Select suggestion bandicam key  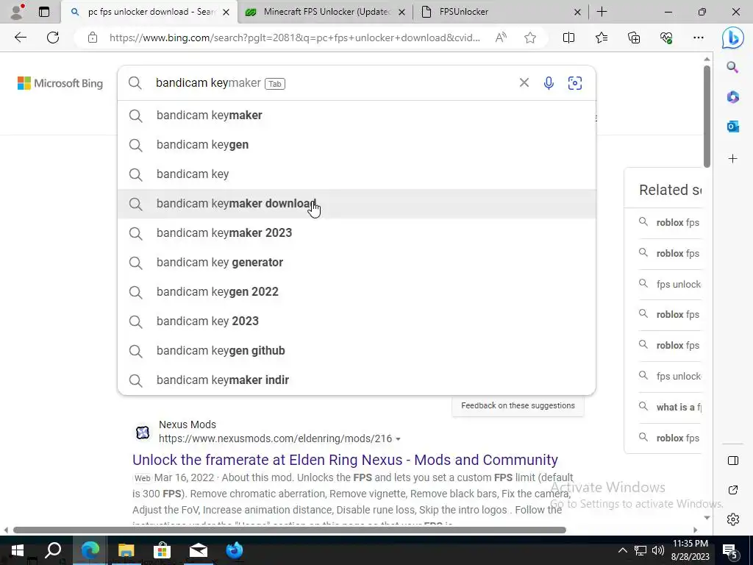click(x=357, y=174)
